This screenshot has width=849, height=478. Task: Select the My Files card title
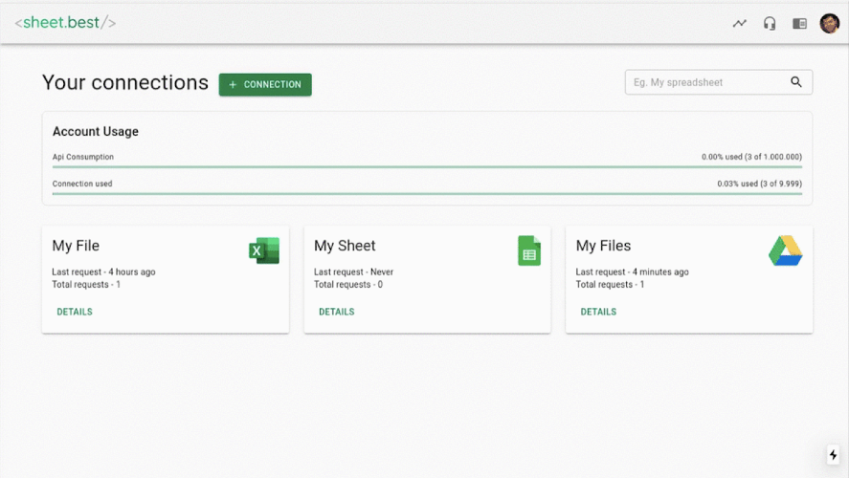click(x=603, y=246)
